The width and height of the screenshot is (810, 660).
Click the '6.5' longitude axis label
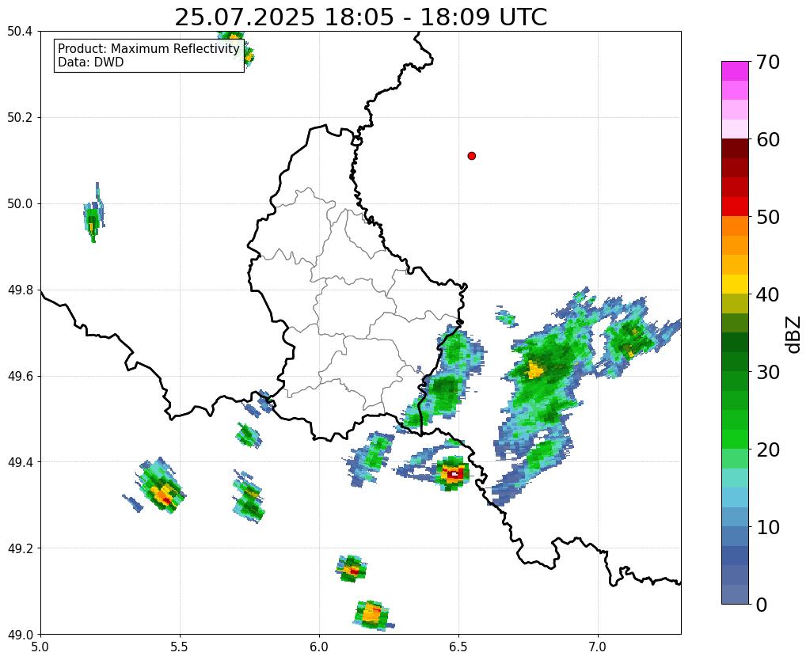[x=458, y=647]
